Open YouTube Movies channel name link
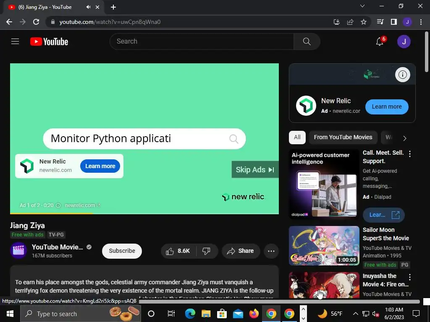Viewport: 430px width, 322px height. (x=57, y=247)
